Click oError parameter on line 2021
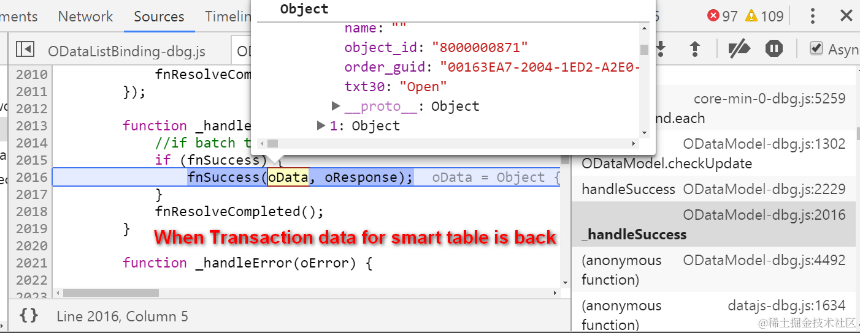 326,263
